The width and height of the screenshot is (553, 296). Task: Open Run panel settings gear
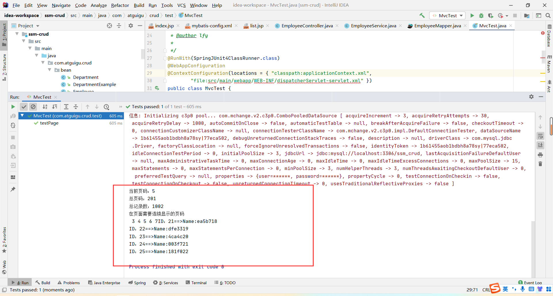[531, 97]
